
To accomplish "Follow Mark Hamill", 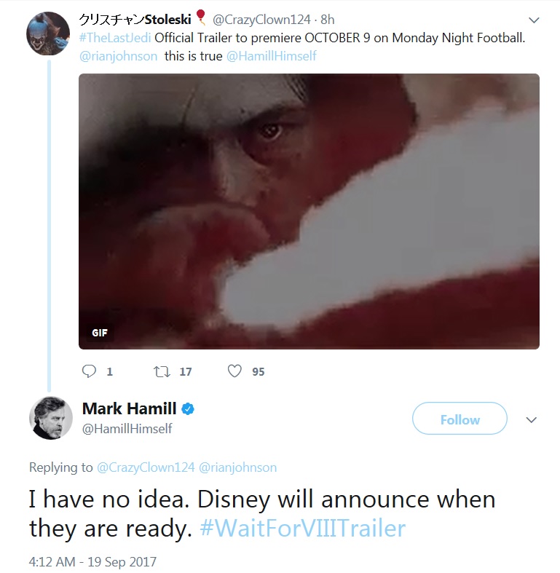I will pos(460,419).
